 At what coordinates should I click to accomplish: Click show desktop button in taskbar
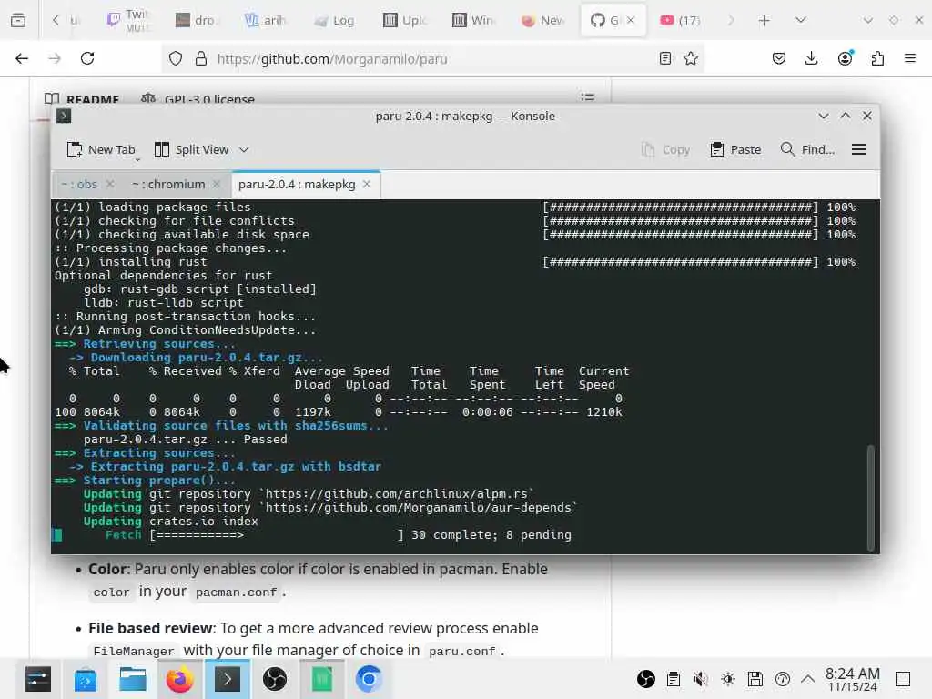coord(903,679)
